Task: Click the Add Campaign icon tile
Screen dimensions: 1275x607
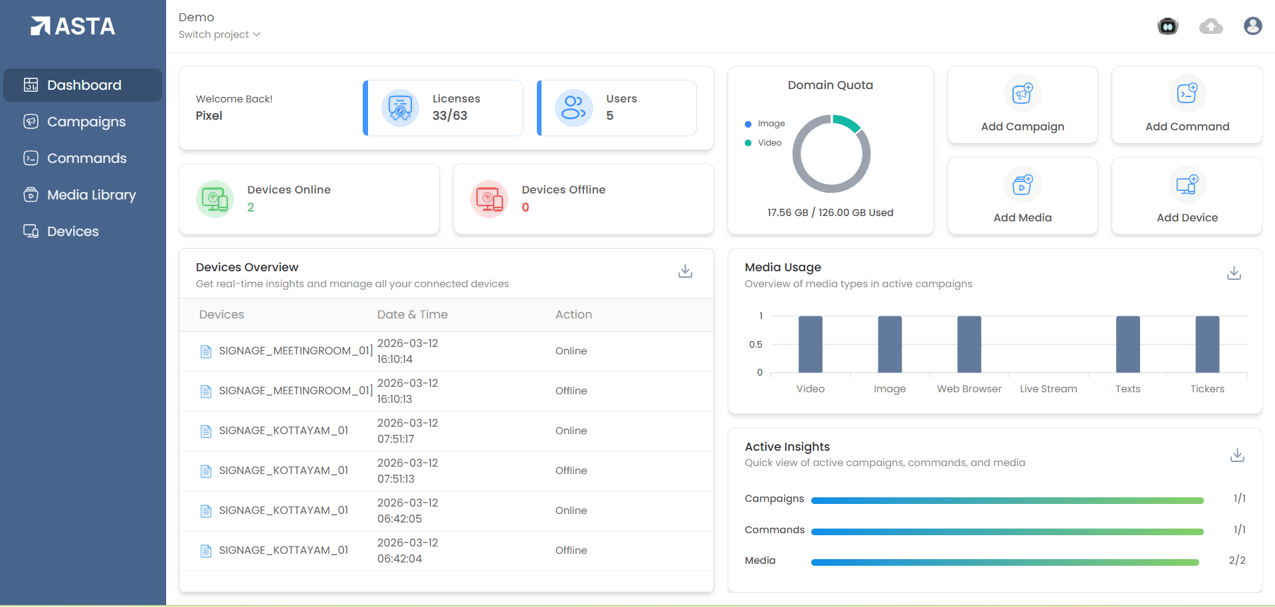Action: point(1022,105)
